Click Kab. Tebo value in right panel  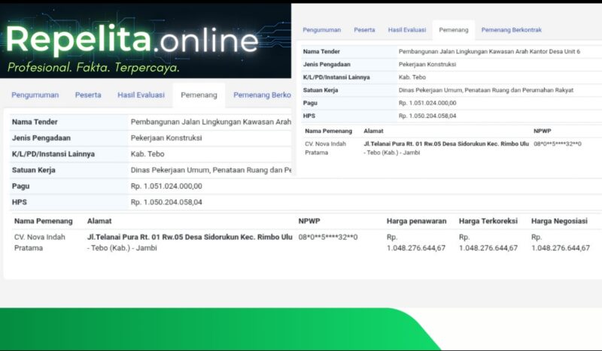[412, 77]
